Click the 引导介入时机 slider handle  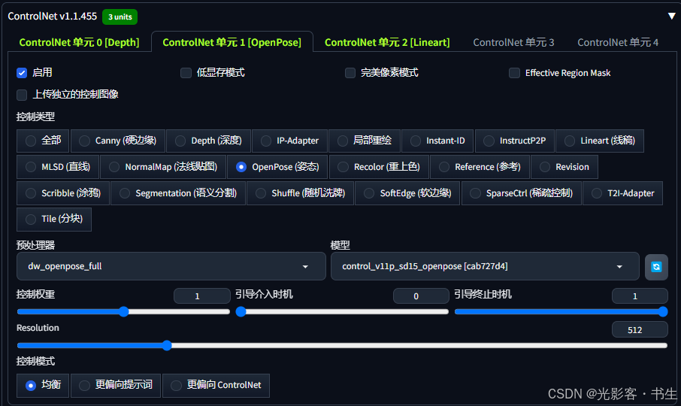[x=241, y=312]
